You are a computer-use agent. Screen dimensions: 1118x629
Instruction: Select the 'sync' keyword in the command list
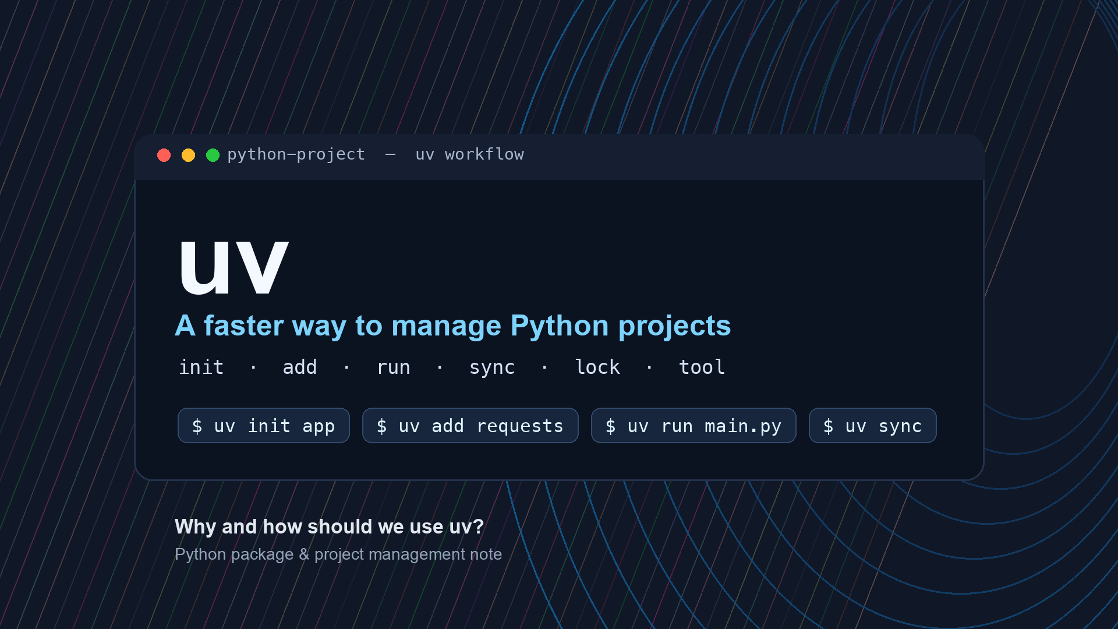pyautogui.click(x=492, y=368)
